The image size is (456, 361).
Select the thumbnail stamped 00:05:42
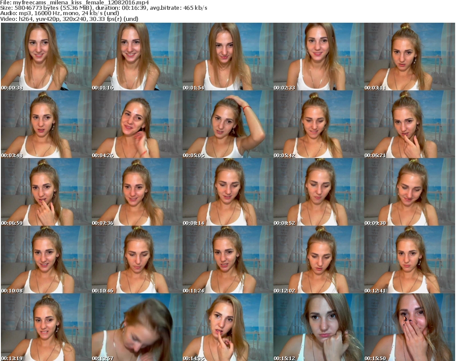point(319,124)
